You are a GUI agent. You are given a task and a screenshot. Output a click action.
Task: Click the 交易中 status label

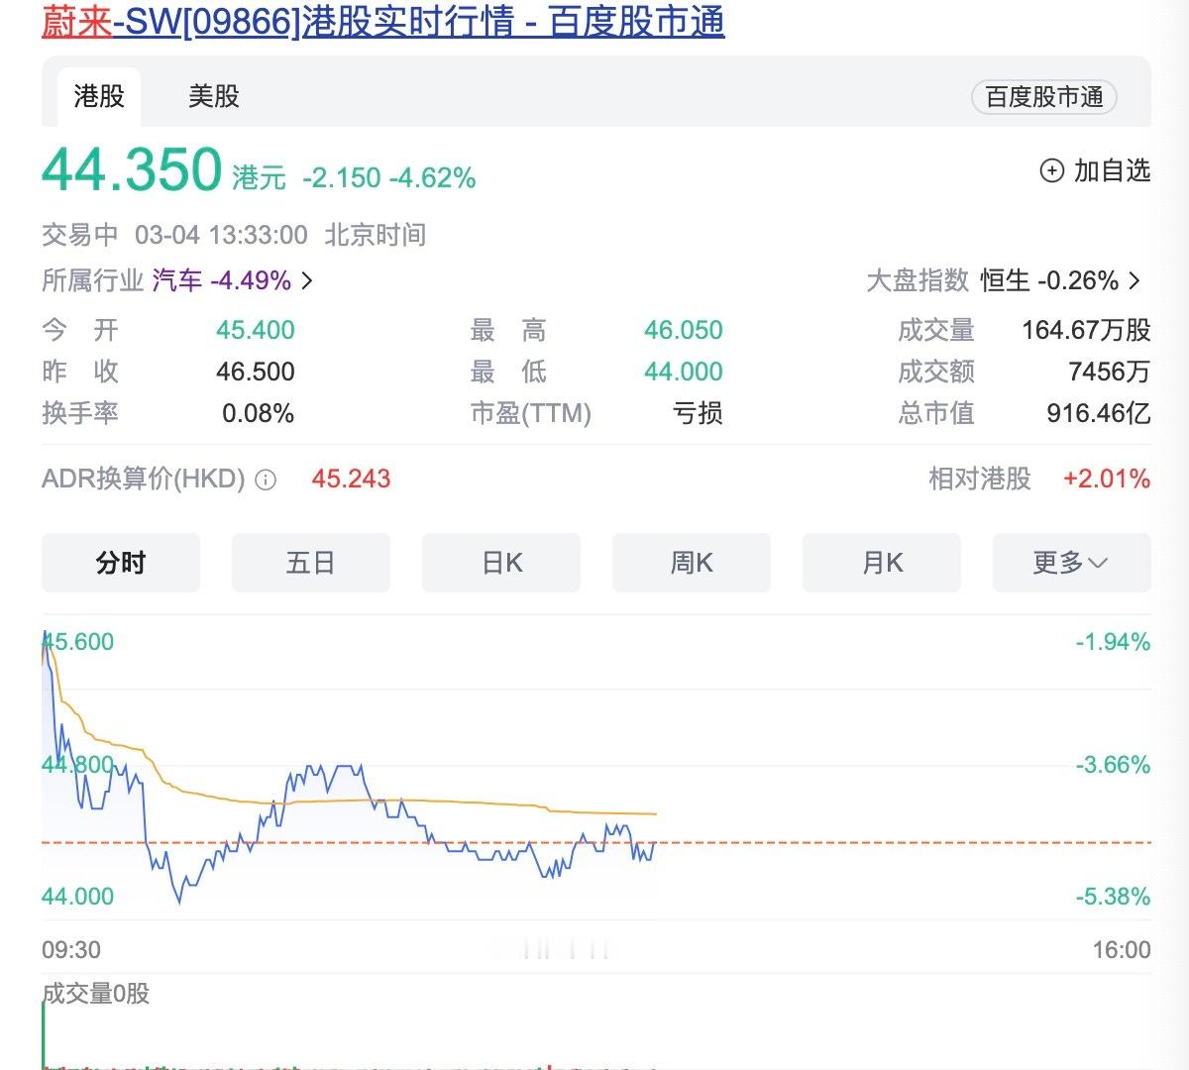coord(79,235)
